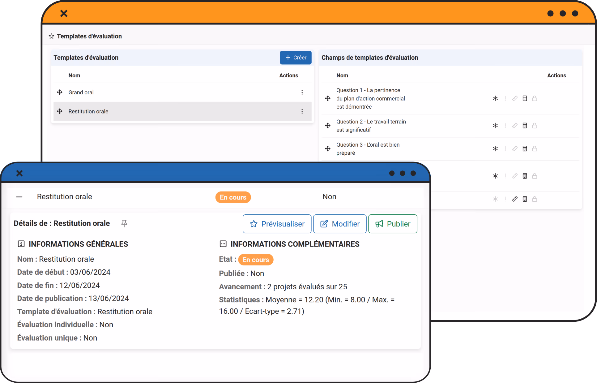
Task: Click the edit pencil icon in last row
Action: coord(515,199)
